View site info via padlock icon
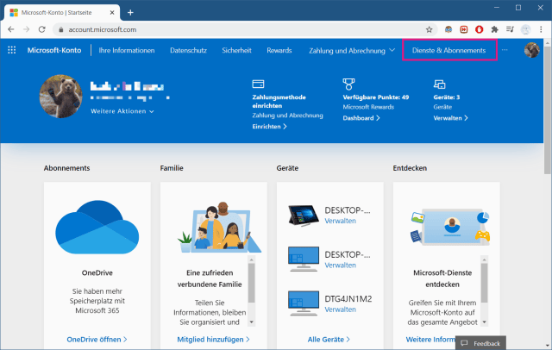 (61, 30)
